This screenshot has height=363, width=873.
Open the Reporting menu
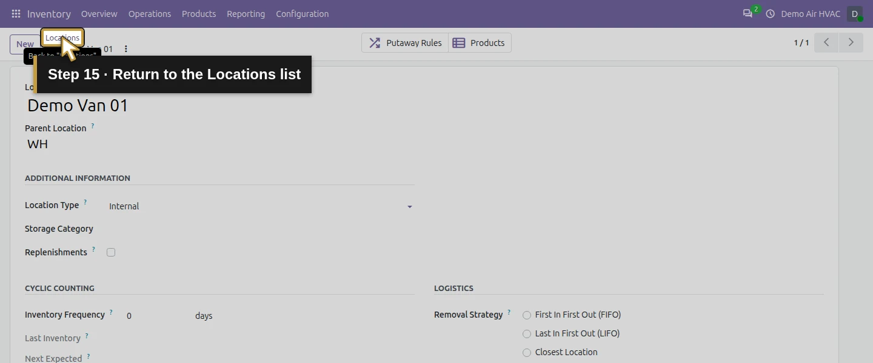coord(246,13)
